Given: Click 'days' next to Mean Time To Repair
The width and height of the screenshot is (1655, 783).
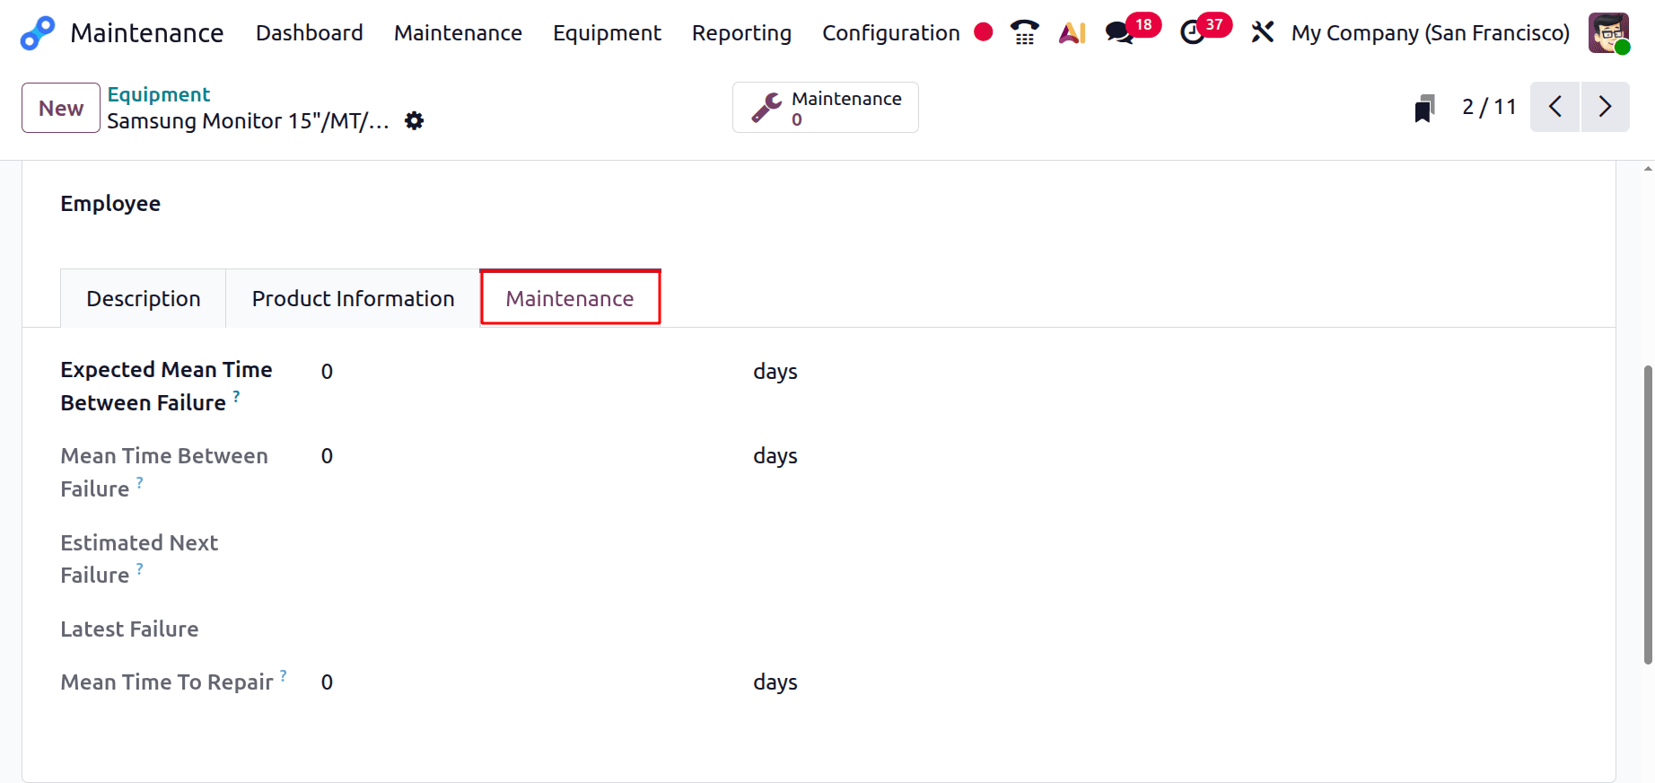Looking at the screenshot, I should (775, 682).
